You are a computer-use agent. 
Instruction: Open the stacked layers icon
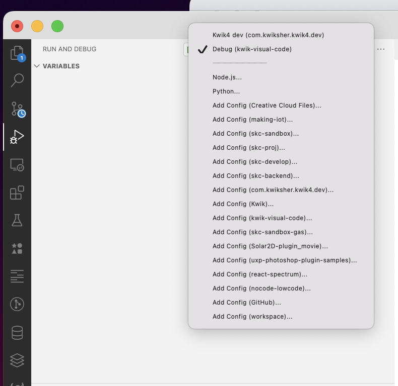tap(17, 360)
